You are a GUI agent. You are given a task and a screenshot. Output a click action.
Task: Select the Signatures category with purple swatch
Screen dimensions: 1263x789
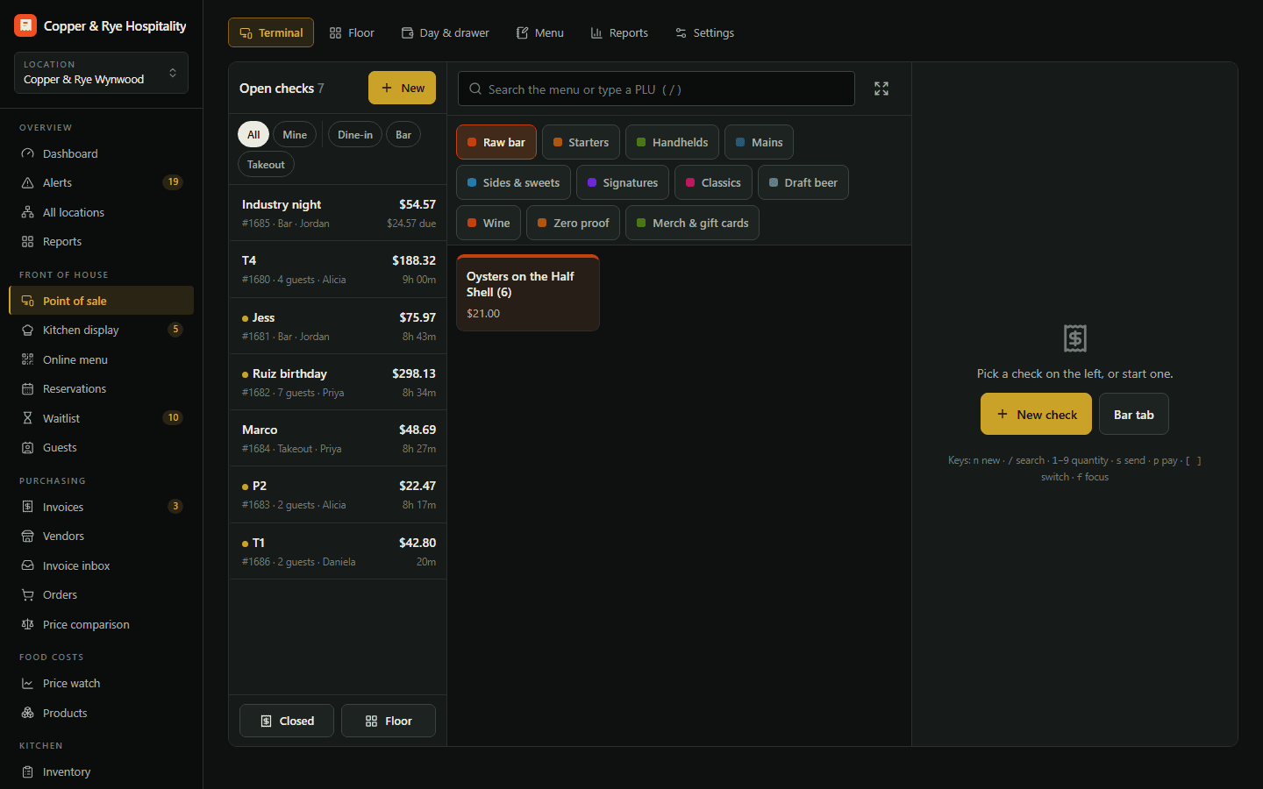623,182
